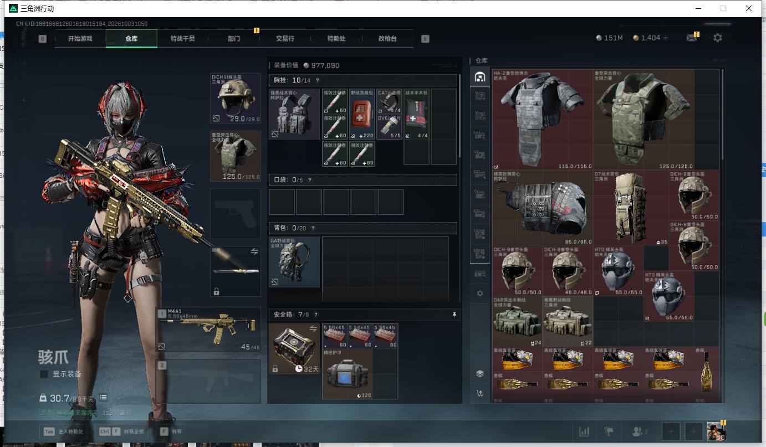Click the help icon next to 背包
The height and width of the screenshot is (447, 766).
click(x=313, y=228)
